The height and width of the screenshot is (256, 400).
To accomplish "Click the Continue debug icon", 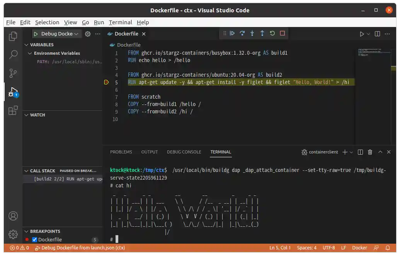I will pyautogui.click(x=232, y=33).
